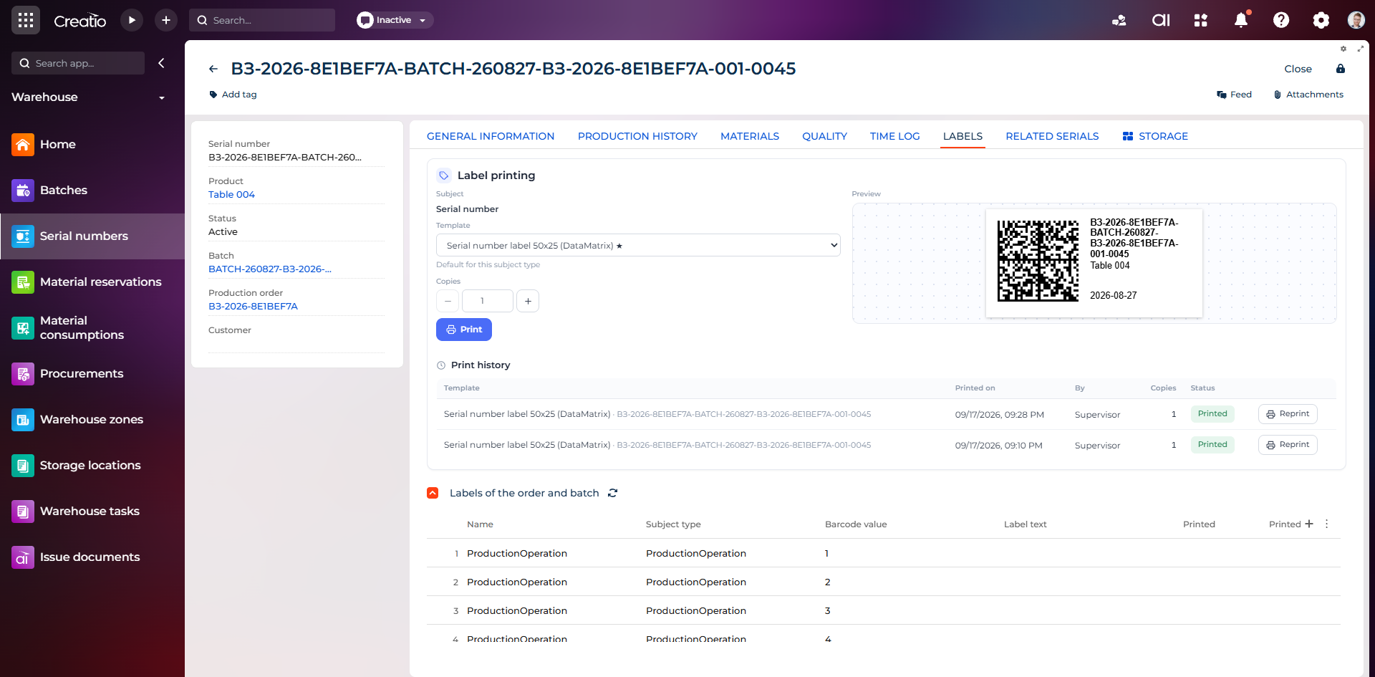Screen dimensions: 1375x677
Task: Open the help question mark icon
Action: tap(1281, 20)
